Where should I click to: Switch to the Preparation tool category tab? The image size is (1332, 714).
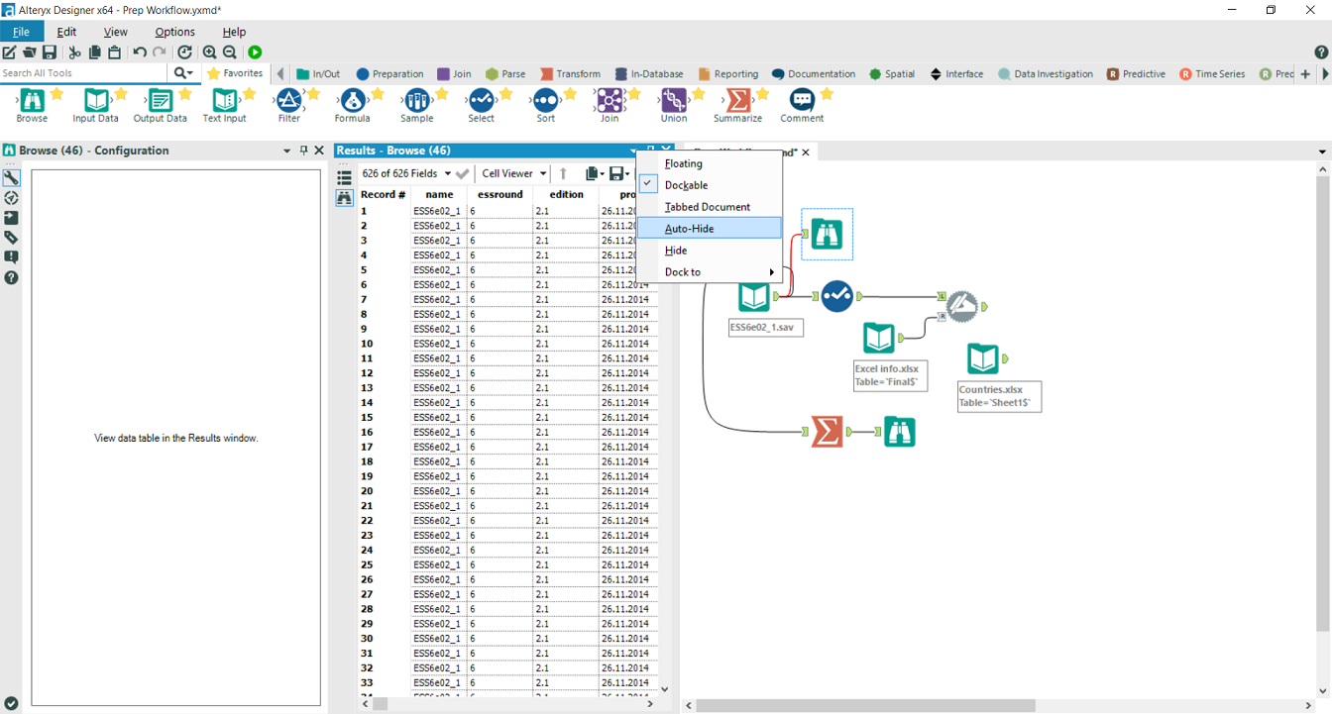[x=389, y=74]
